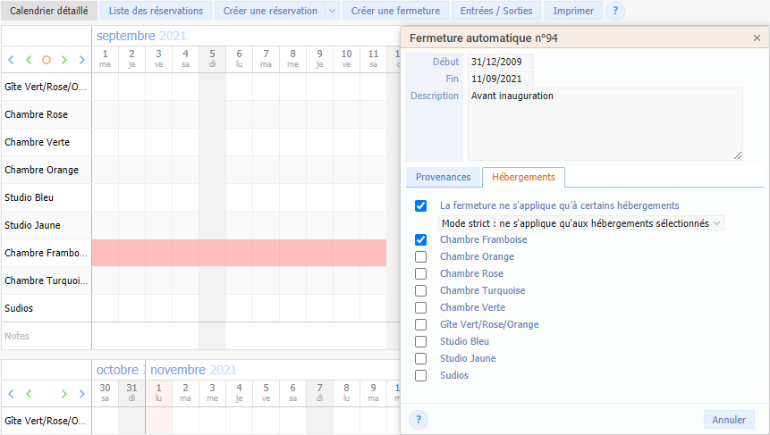Viewport: 770px width, 435px height.
Task: Tick the Studio Bleu checkbox
Action: 421,341
